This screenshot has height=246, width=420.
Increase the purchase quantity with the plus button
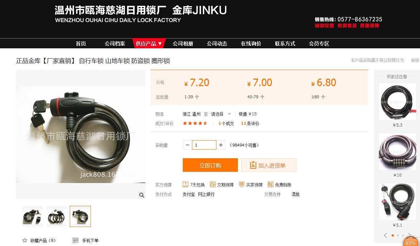pos(221,145)
